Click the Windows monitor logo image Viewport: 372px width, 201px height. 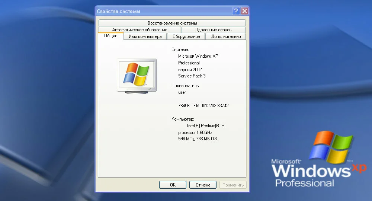pyautogui.click(x=137, y=76)
